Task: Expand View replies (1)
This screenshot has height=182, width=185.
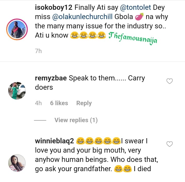Action: [76, 120]
